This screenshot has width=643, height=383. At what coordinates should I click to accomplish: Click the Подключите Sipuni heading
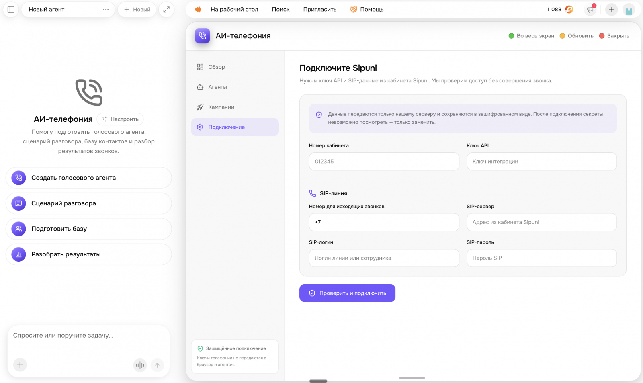coord(338,68)
